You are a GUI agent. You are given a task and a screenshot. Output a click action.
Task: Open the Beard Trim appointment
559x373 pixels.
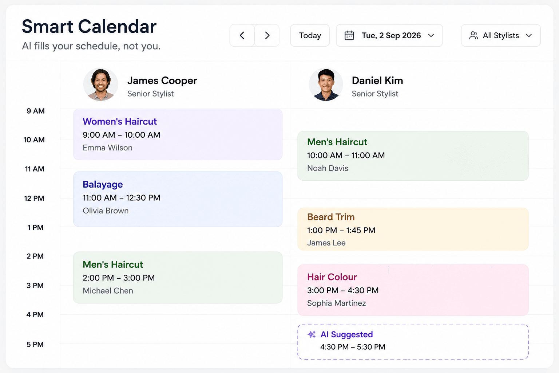click(413, 229)
